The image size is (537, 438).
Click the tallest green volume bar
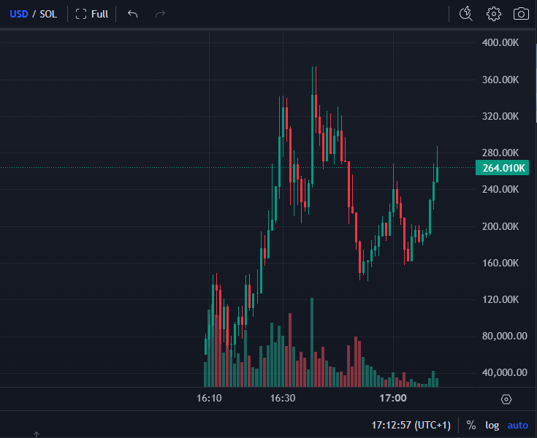click(x=312, y=342)
